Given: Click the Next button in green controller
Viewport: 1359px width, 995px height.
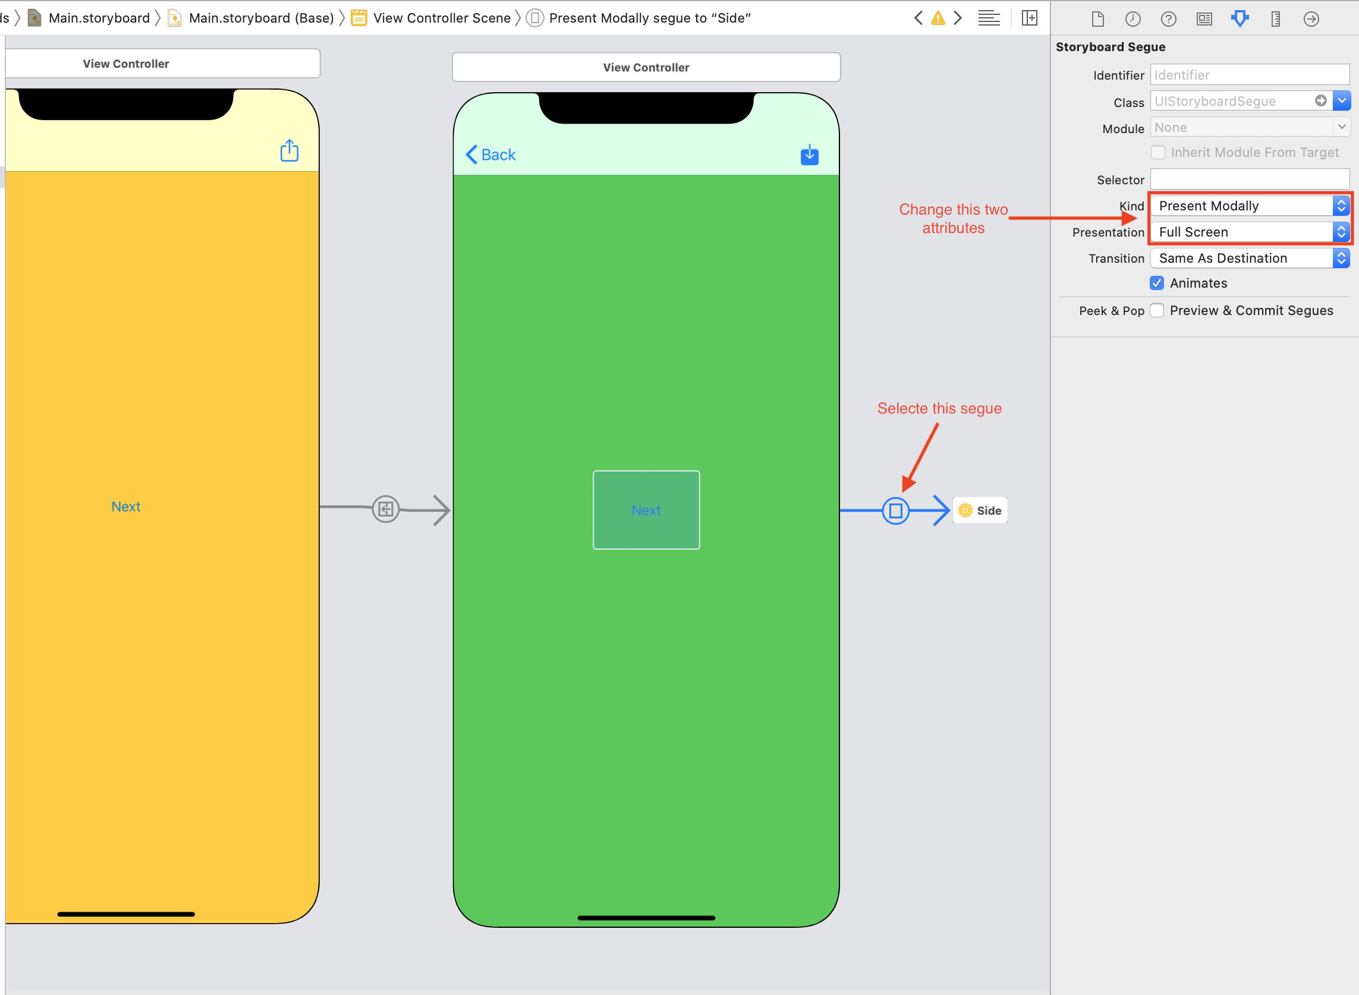Looking at the screenshot, I should [646, 511].
